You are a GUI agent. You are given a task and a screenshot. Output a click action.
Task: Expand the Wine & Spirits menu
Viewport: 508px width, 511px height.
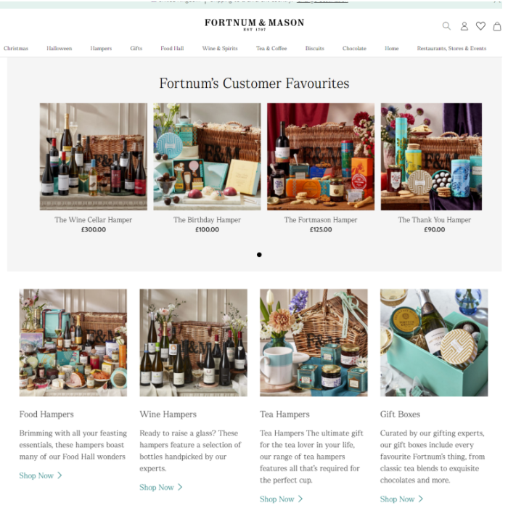[x=220, y=48]
